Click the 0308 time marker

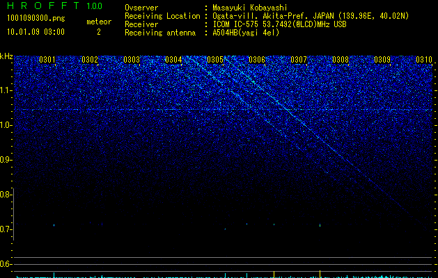pos(341,60)
